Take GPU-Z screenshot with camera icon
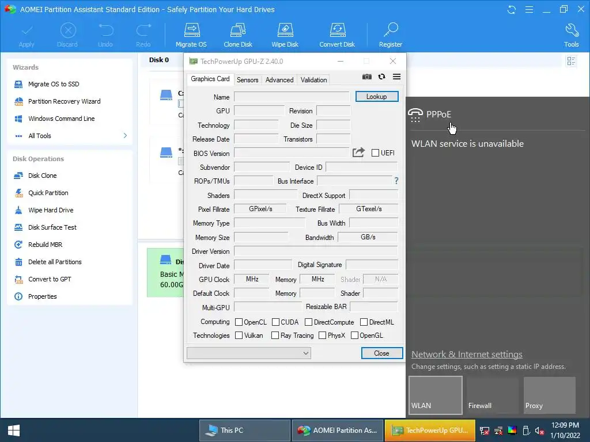This screenshot has height=442, width=590. coord(367,77)
